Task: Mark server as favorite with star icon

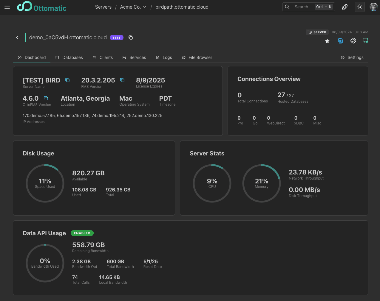Action: coord(327,41)
